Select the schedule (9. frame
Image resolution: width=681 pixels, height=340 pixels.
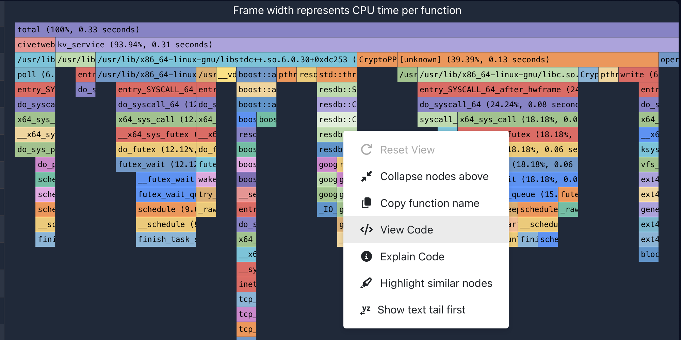[166, 209]
